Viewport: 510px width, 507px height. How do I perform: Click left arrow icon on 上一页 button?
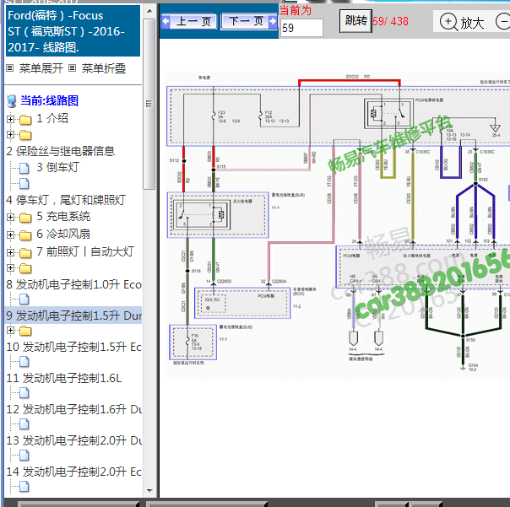click(x=165, y=22)
